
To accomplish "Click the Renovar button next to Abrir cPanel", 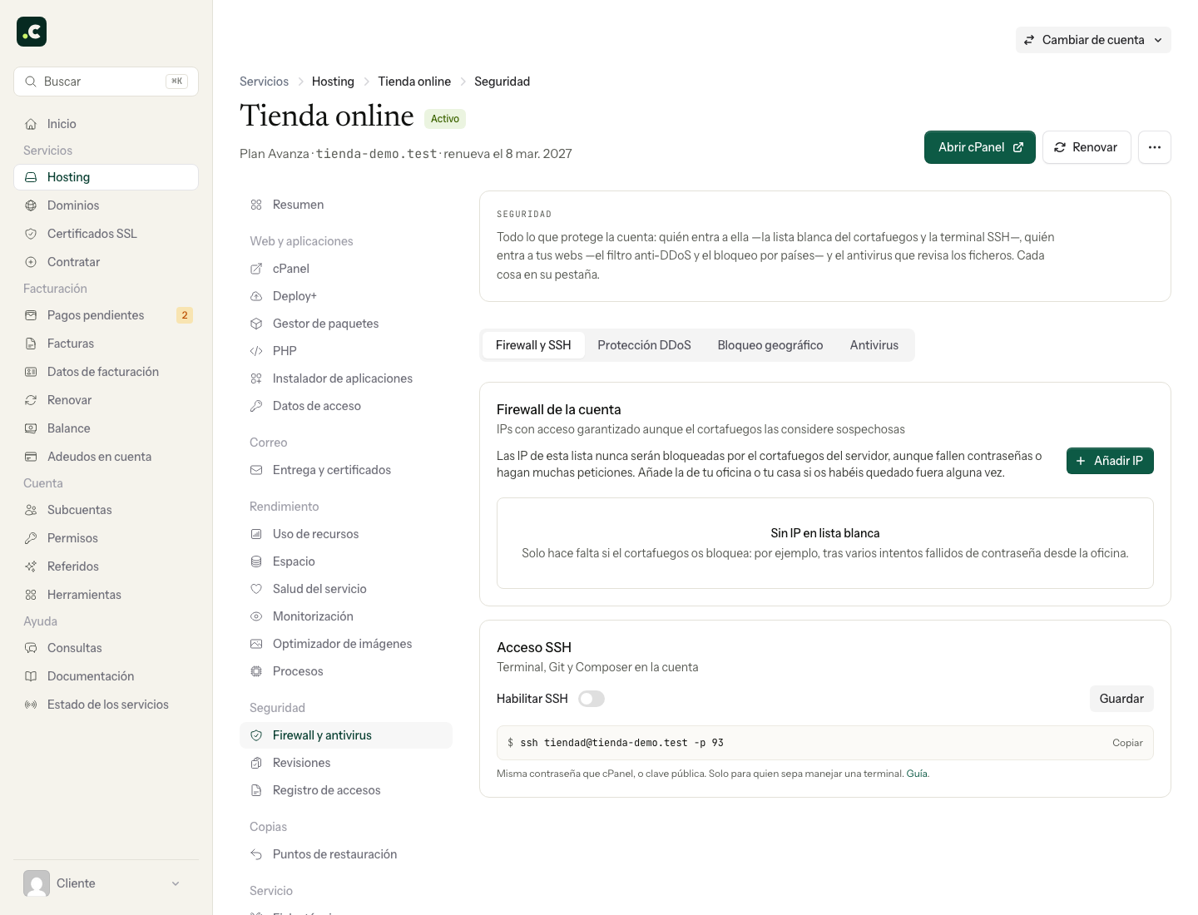I will pos(1087,147).
